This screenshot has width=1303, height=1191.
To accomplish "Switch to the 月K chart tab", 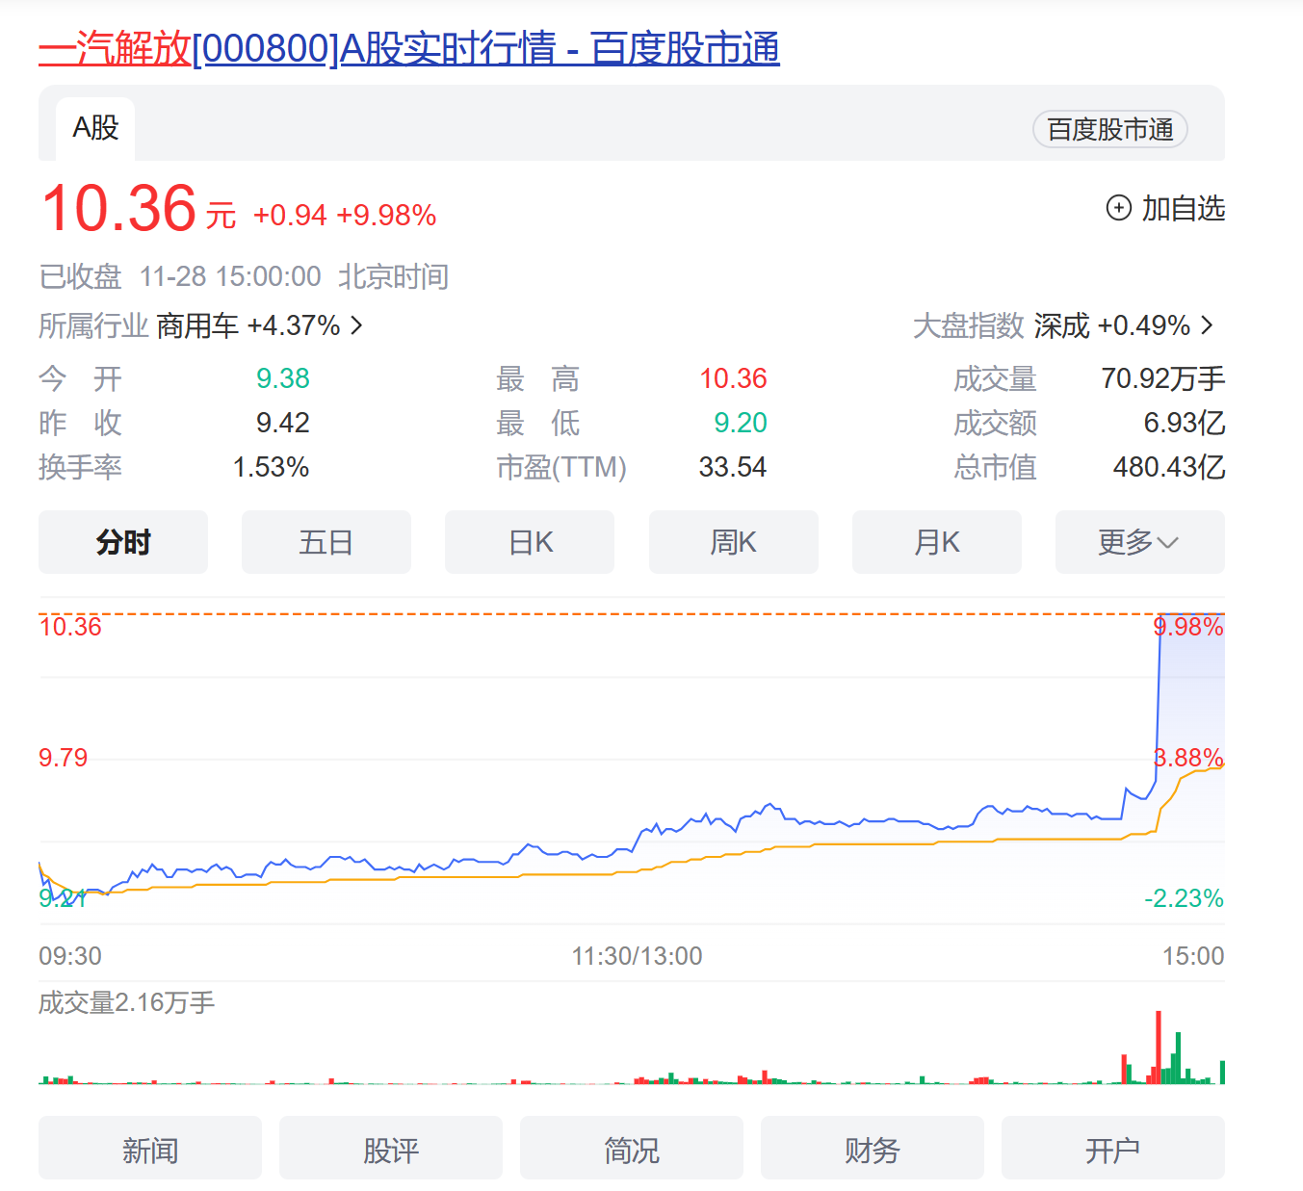I will click(x=937, y=542).
